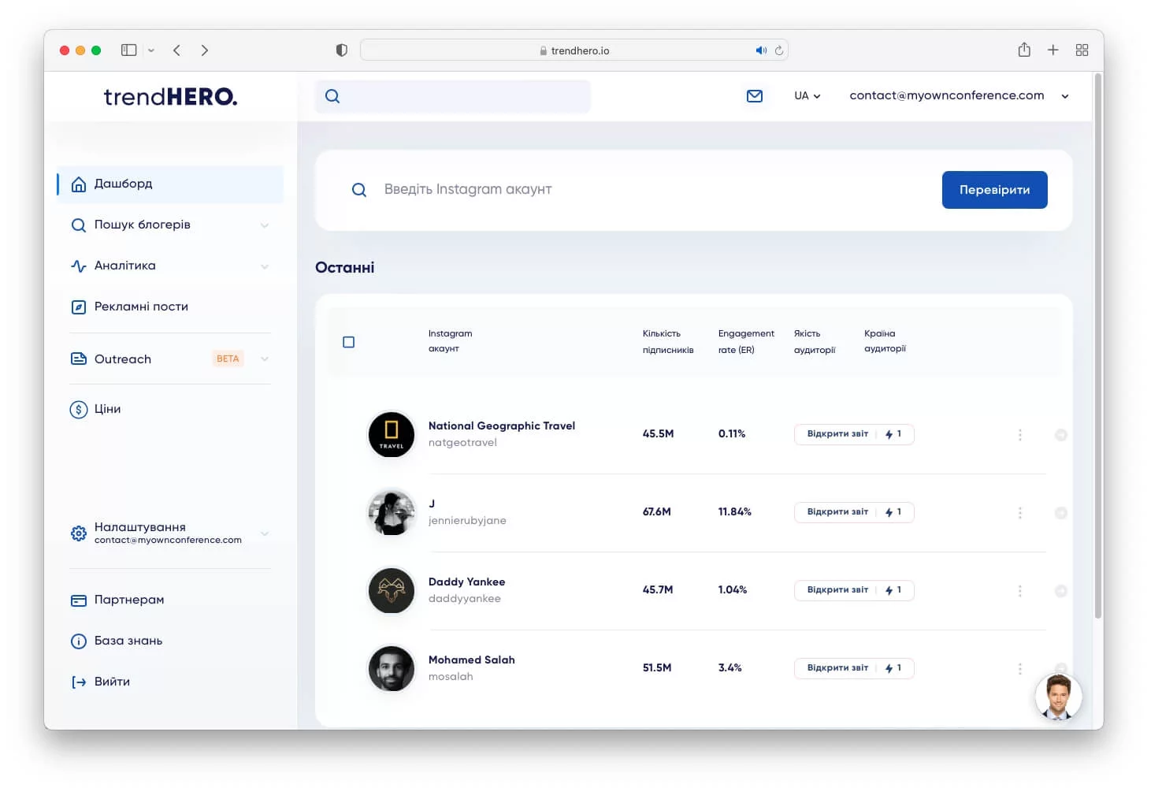
Task: Select the Outreach envelope icon
Action: click(x=79, y=359)
